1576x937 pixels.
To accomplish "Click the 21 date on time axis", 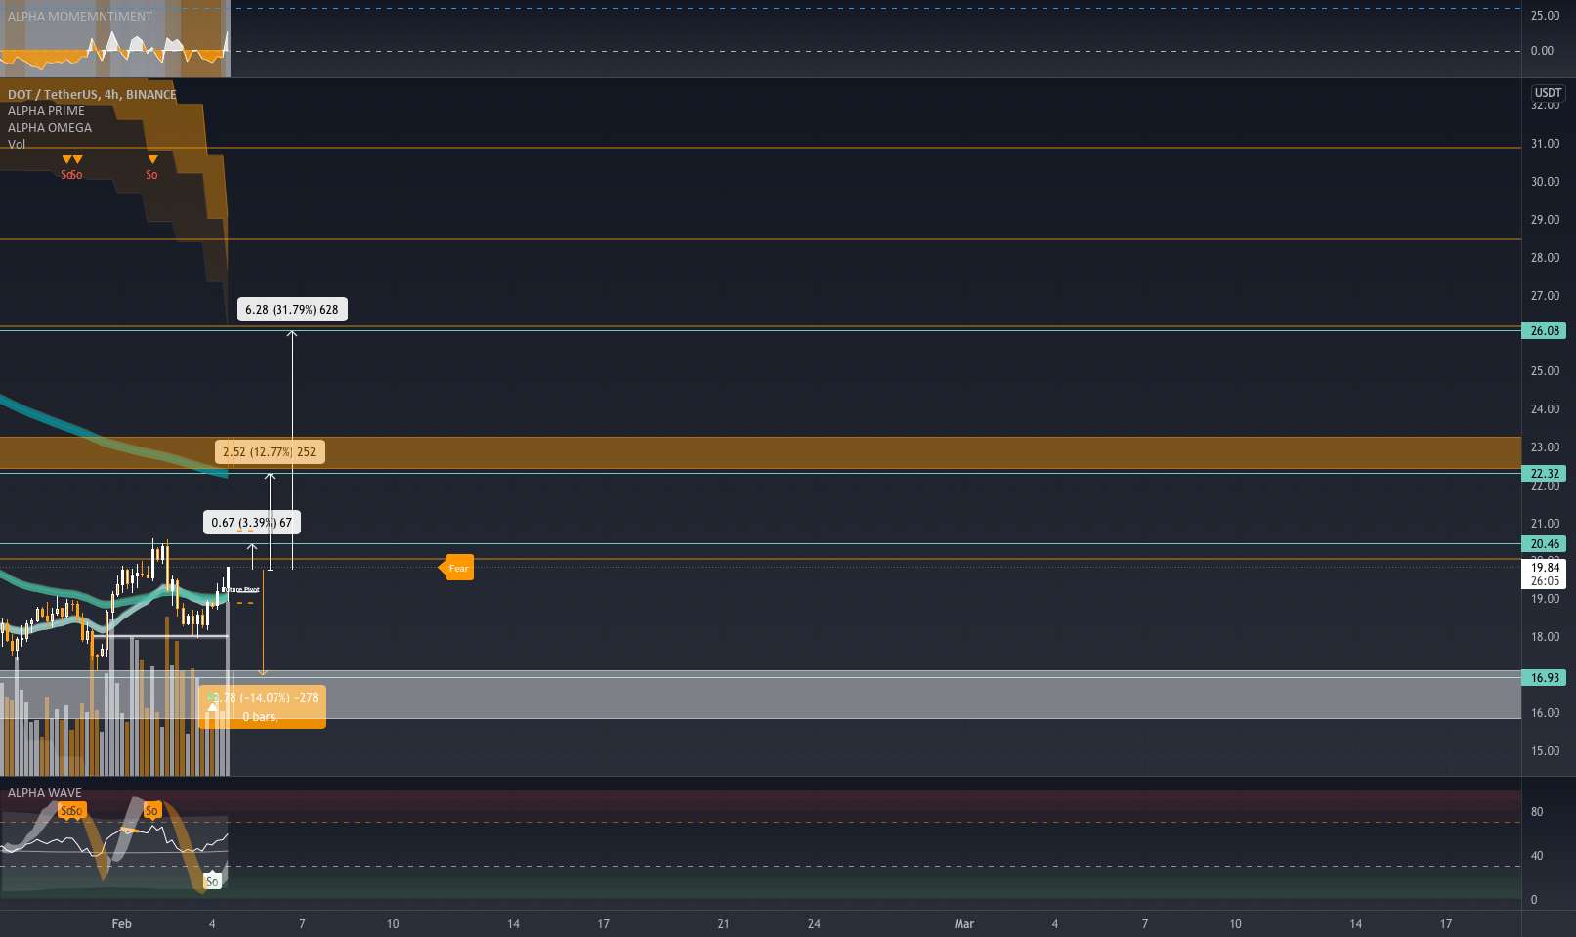I will tap(724, 924).
